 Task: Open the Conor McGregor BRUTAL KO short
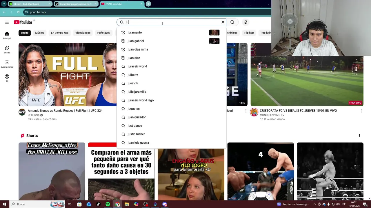click(x=52, y=171)
